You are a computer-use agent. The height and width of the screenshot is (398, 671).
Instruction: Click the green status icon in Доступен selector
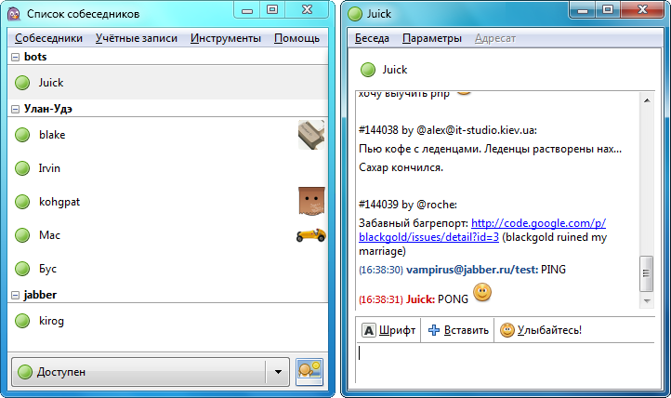tap(25, 372)
